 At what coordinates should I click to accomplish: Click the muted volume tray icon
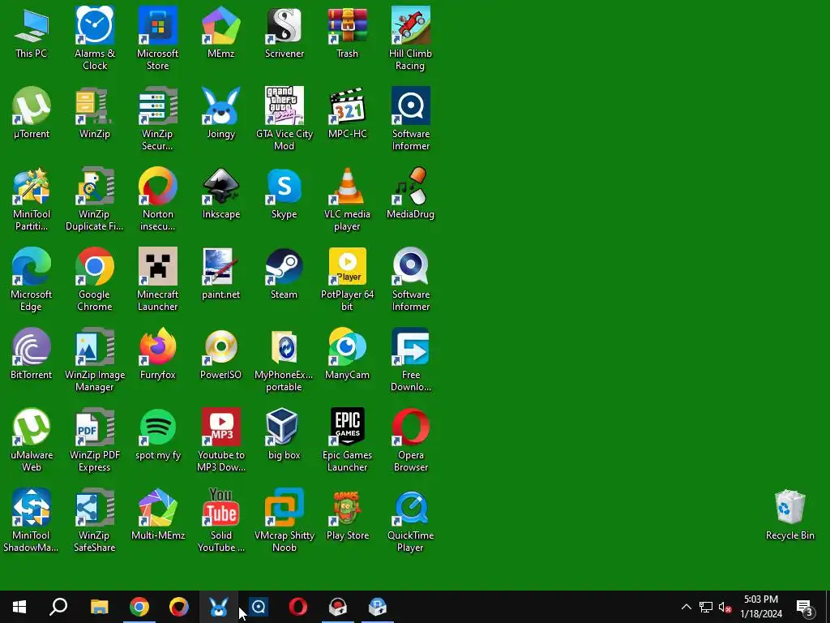point(725,607)
